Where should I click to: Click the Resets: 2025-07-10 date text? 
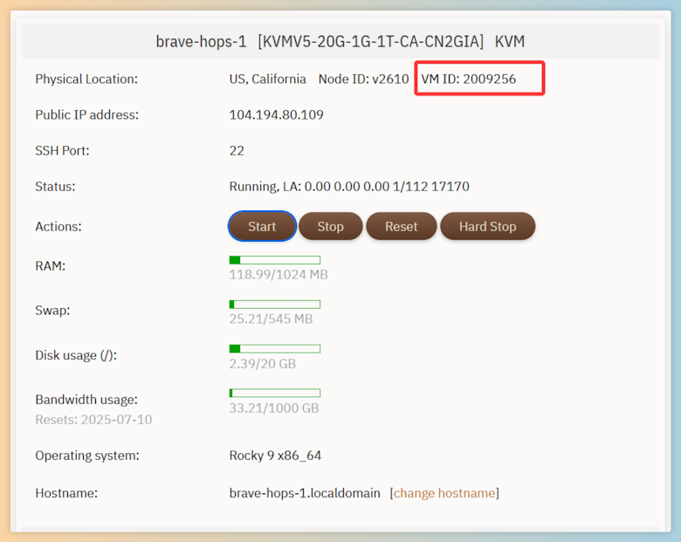(x=93, y=420)
